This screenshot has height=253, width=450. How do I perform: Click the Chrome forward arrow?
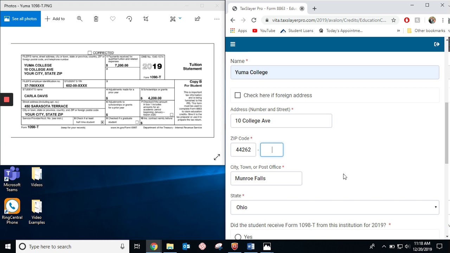pyautogui.click(x=243, y=20)
